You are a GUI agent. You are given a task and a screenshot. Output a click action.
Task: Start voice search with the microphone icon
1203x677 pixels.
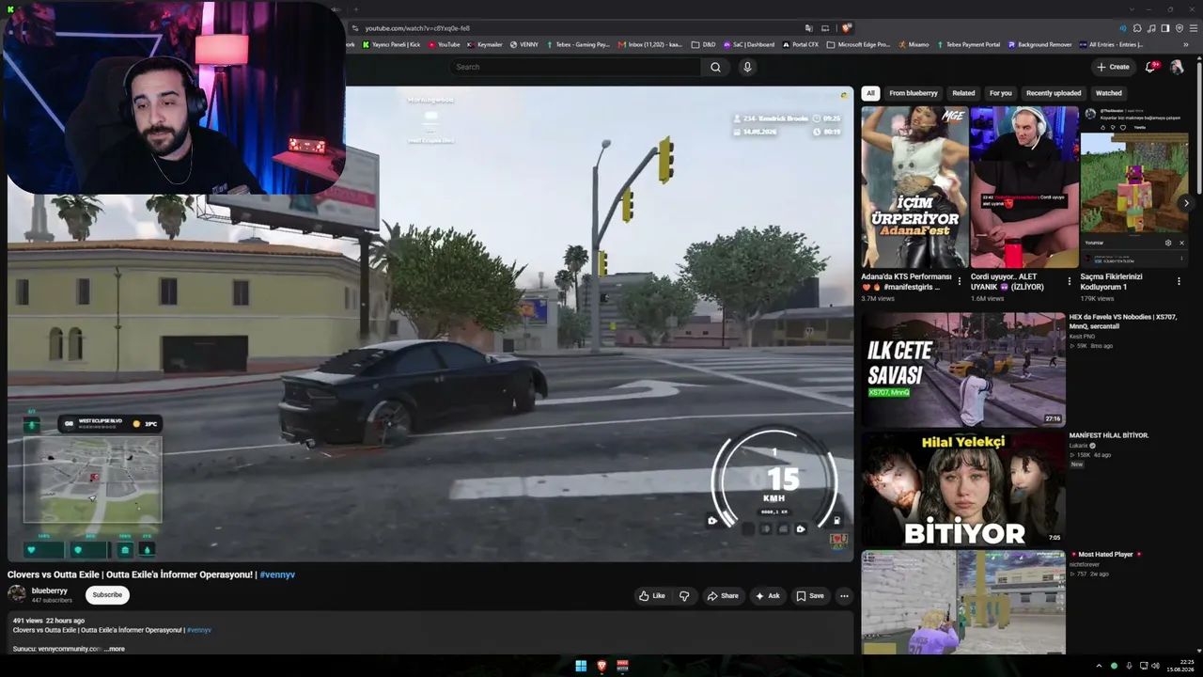(x=747, y=67)
